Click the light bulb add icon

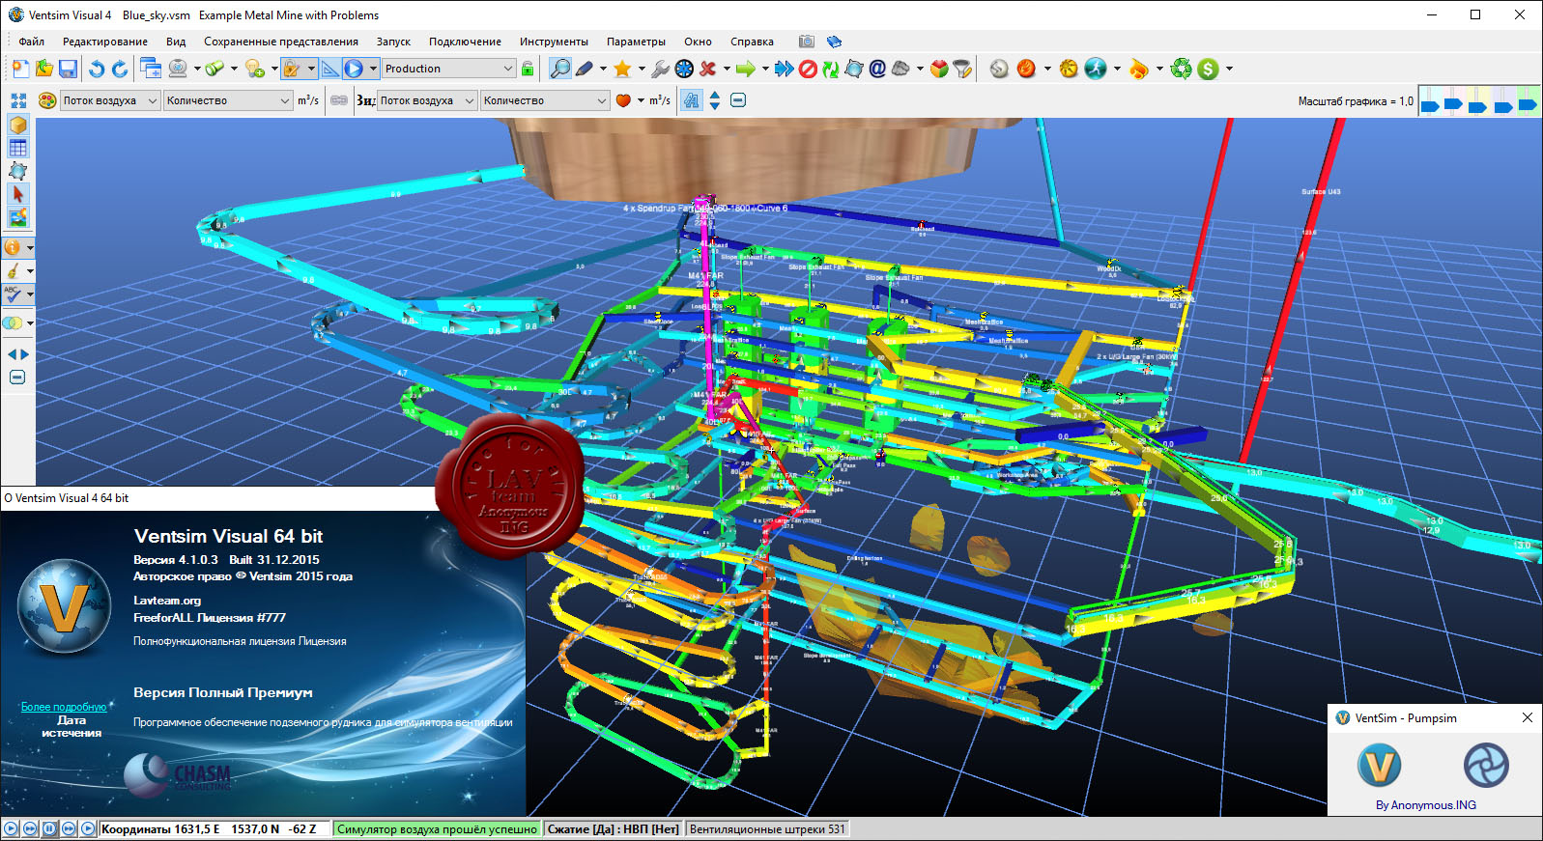pyautogui.click(x=254, y=69)
